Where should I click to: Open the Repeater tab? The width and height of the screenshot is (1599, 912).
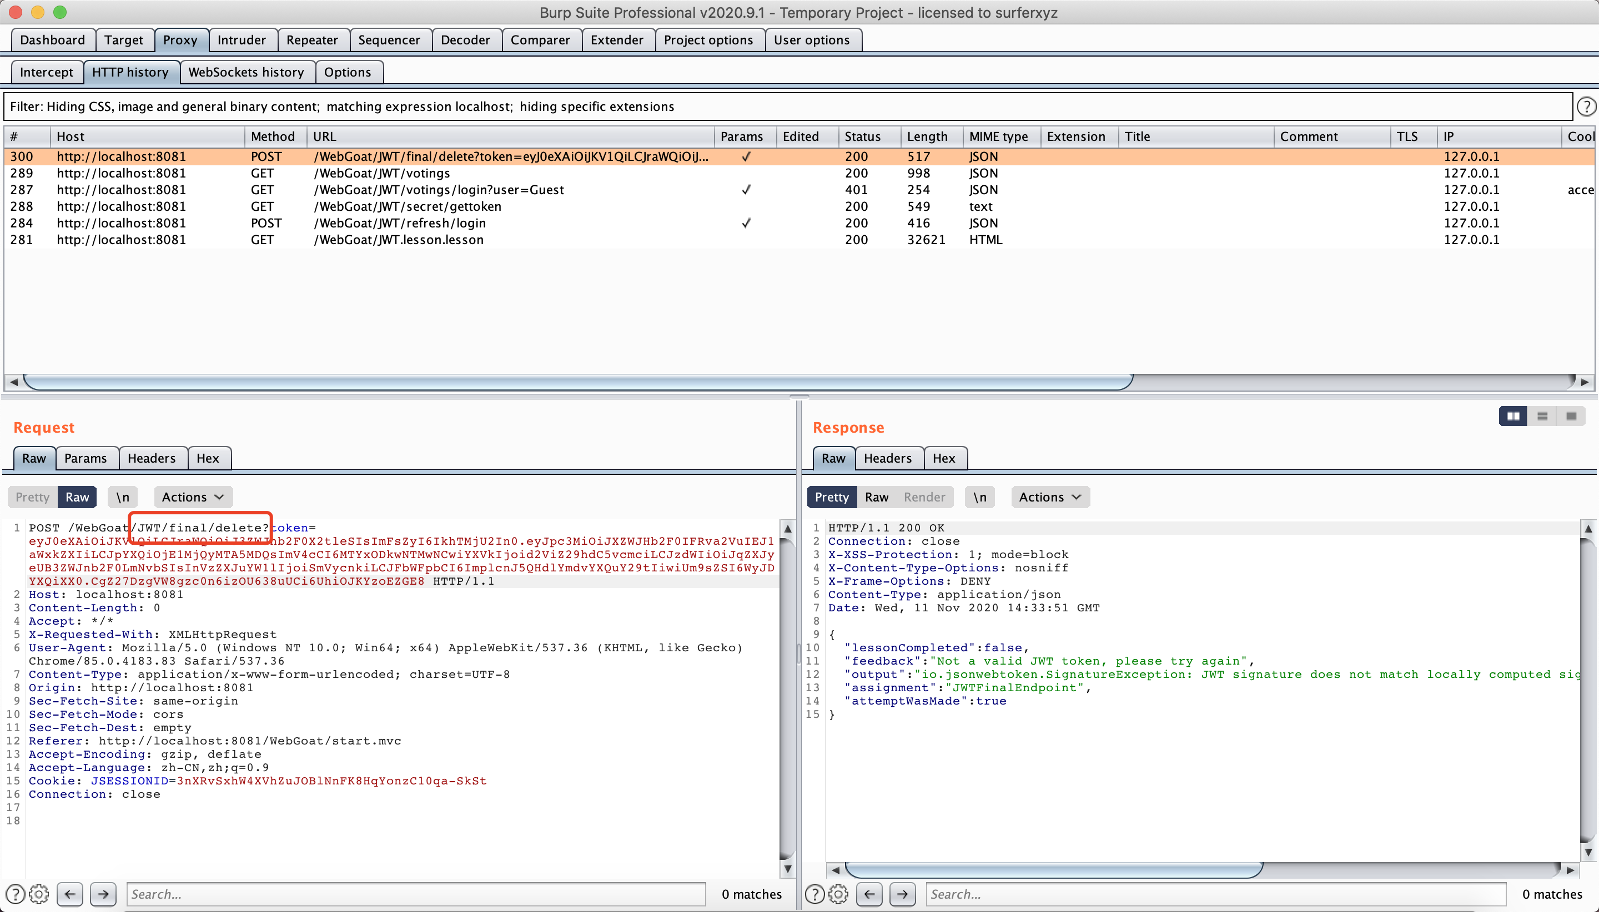(x=312, y=40)
